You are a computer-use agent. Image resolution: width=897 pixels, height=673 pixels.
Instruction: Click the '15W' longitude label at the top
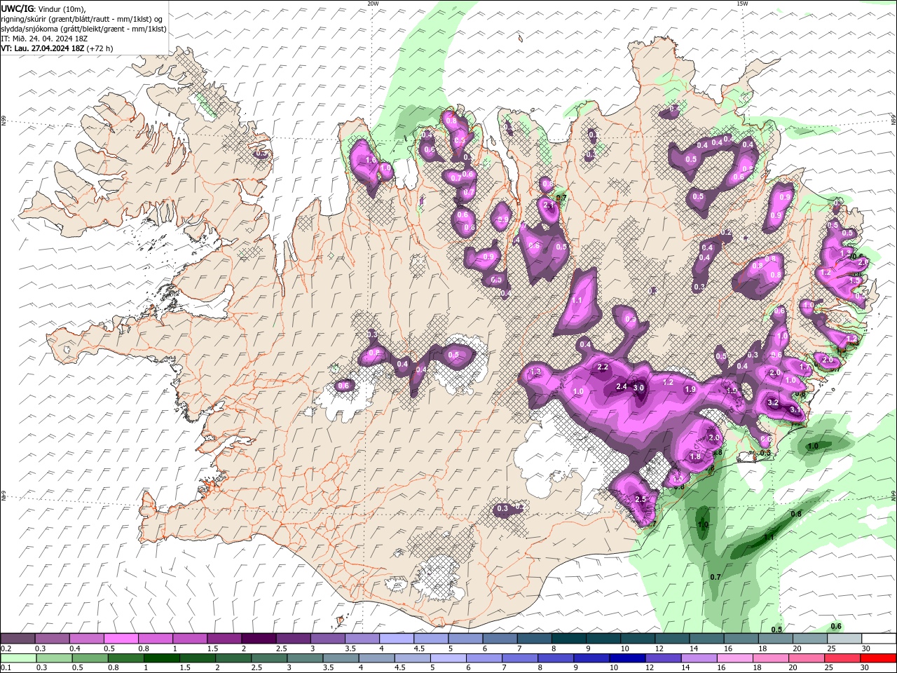pos(742,4)
